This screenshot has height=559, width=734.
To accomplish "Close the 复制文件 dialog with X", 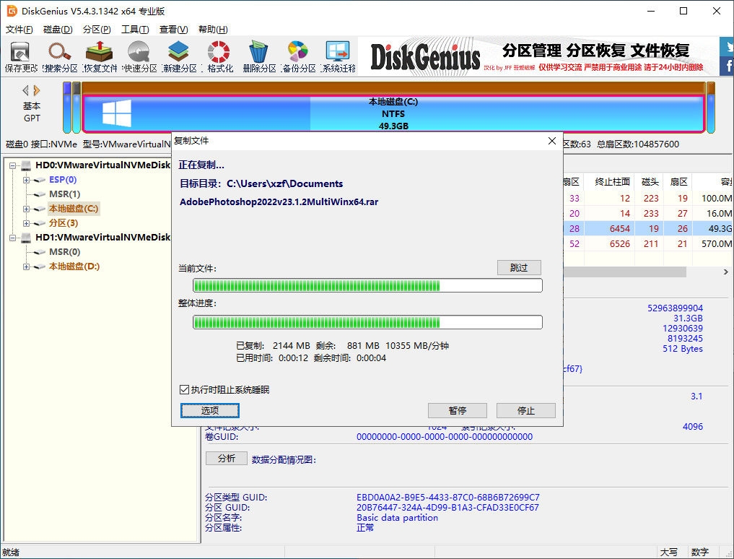I will (x=552, y=141).
